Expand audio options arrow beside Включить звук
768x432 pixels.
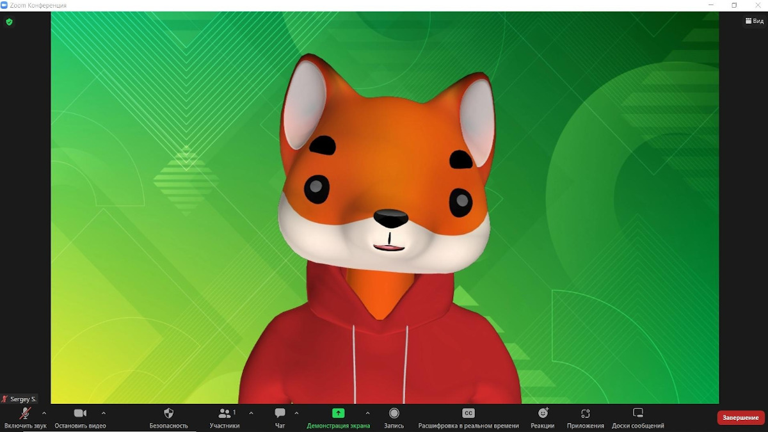tap(44, 413)
